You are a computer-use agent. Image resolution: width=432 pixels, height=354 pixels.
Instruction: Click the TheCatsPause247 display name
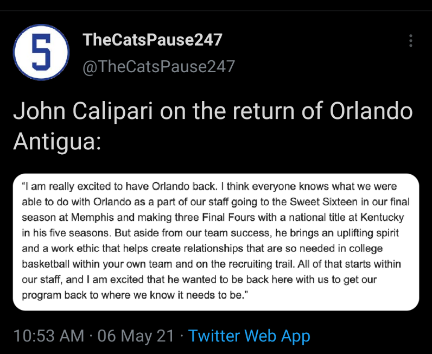[153, 40]
